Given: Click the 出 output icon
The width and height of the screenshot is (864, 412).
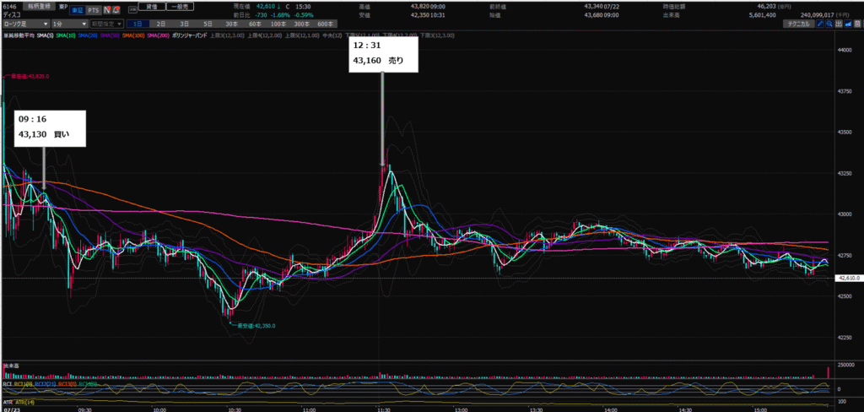Looking at the screenshot, I should tap(839, 24).
